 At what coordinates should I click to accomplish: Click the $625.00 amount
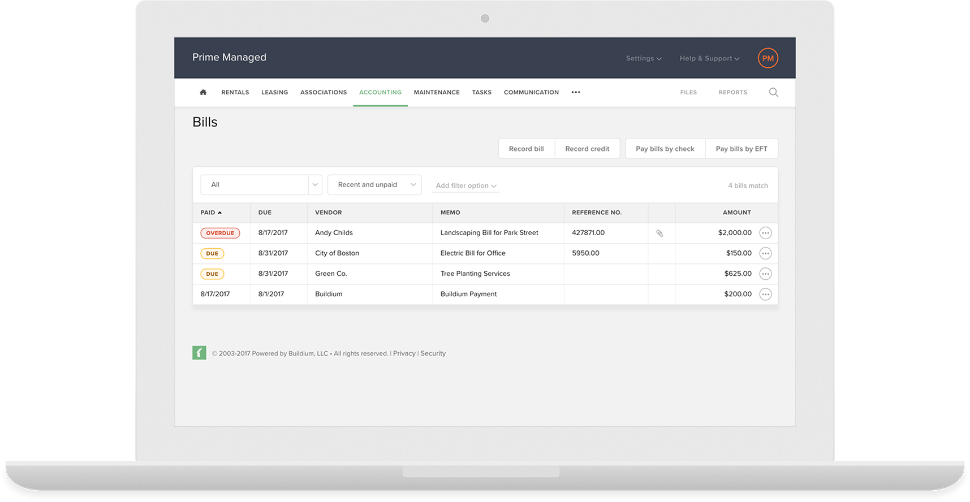point(738,274)
